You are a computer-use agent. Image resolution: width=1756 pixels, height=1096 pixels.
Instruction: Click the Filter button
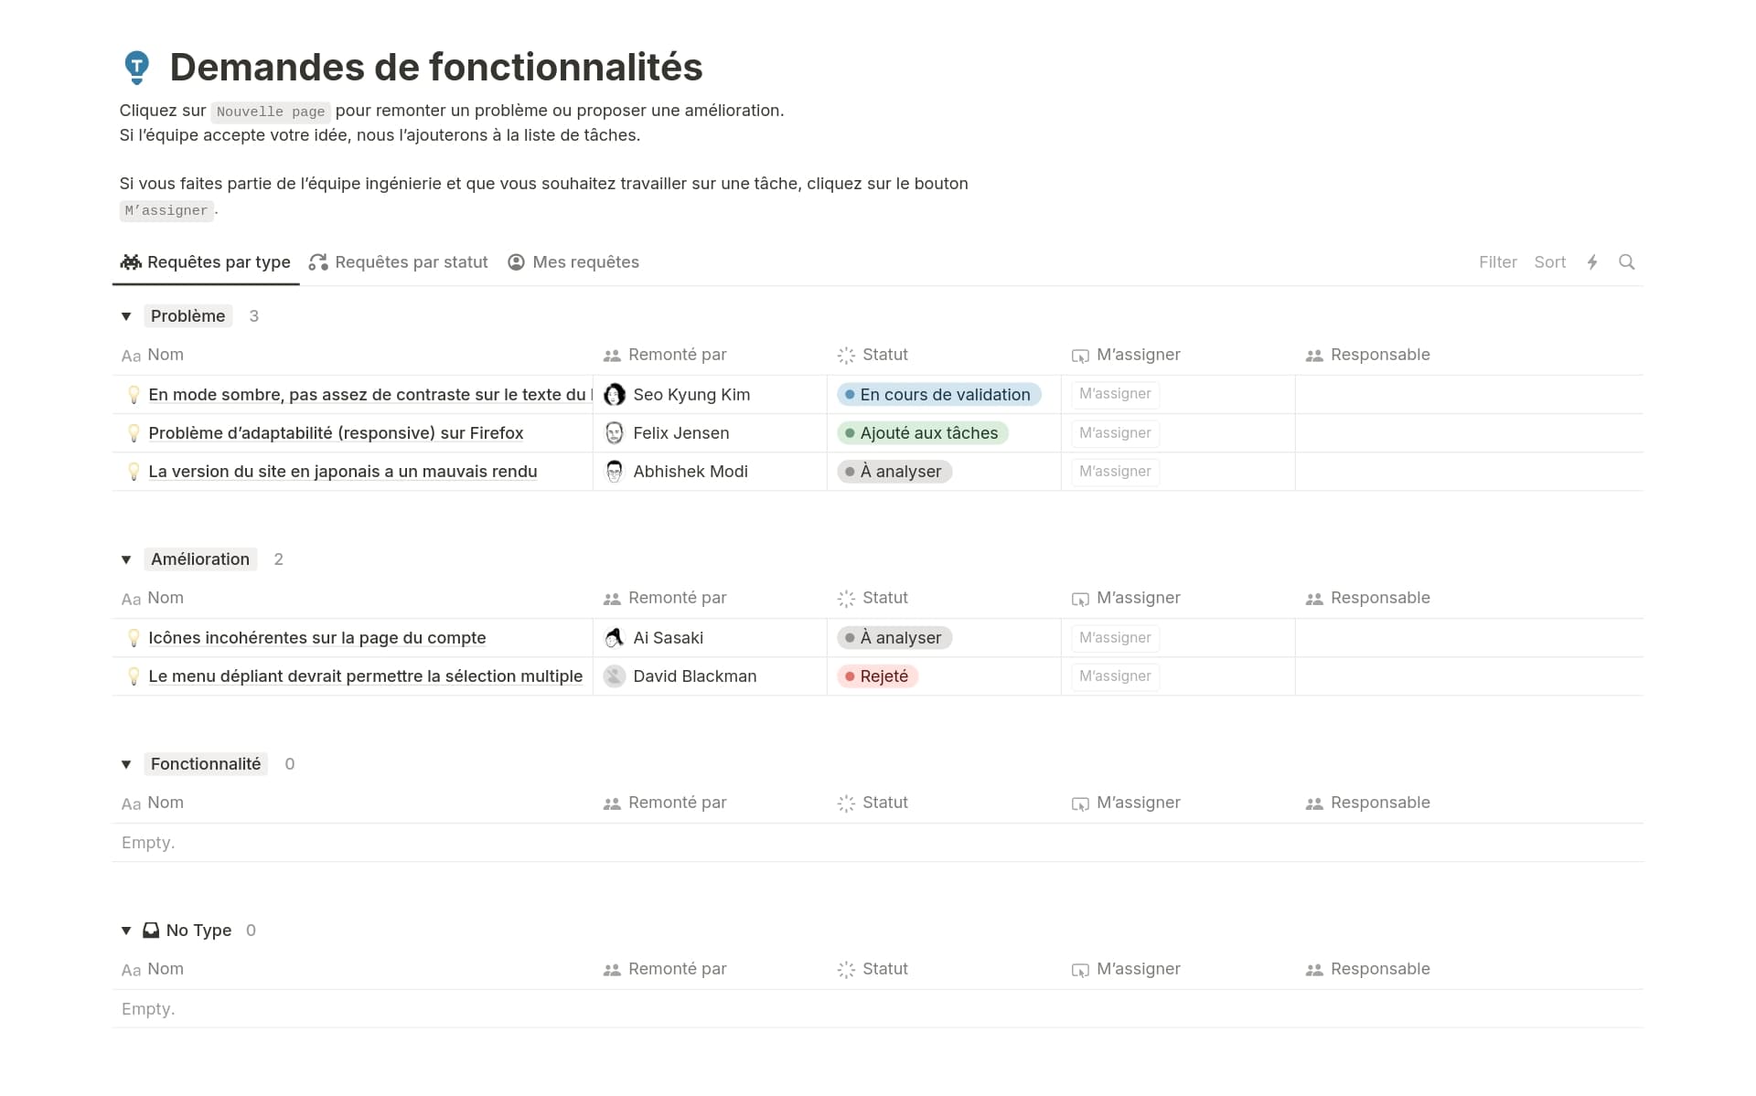1497,262
